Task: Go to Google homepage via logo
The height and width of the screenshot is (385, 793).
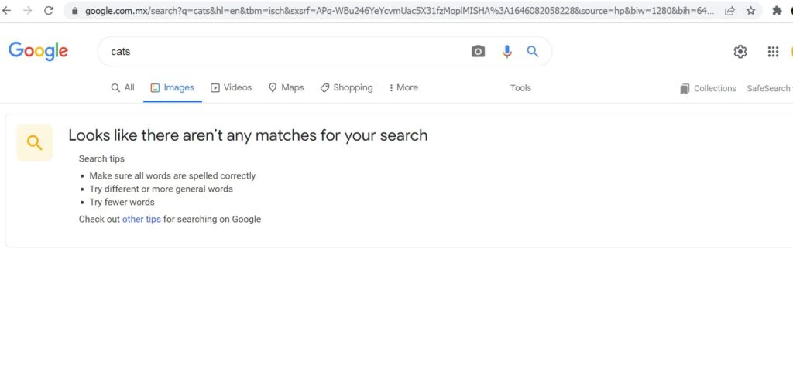Action: [x=39, y=51]
